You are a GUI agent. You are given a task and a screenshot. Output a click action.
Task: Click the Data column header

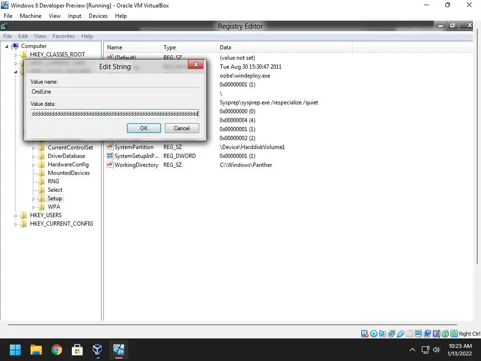tap(284, 47)
